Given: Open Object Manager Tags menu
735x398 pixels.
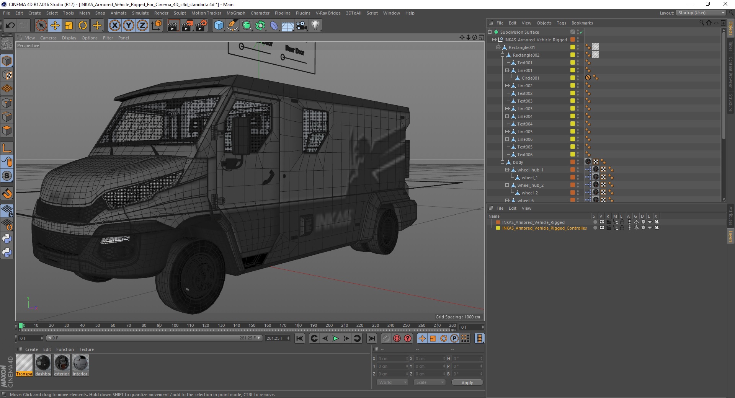Looking at the screenshot, I should (x=561, y=23).
